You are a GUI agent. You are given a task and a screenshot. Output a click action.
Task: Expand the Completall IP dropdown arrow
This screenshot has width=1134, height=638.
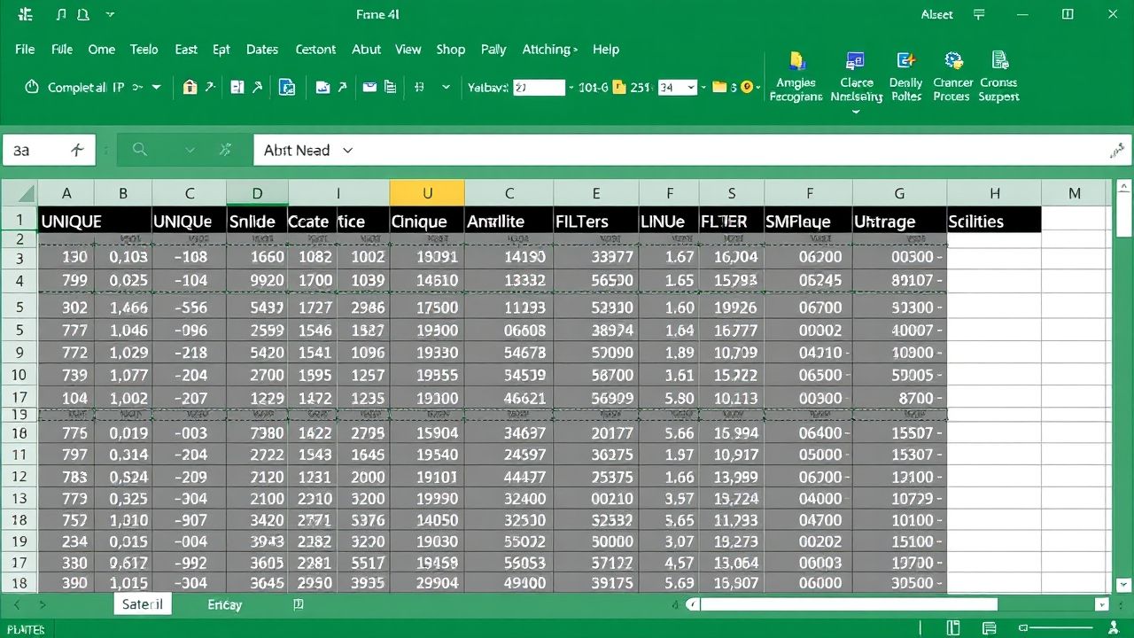coord(157,88)
